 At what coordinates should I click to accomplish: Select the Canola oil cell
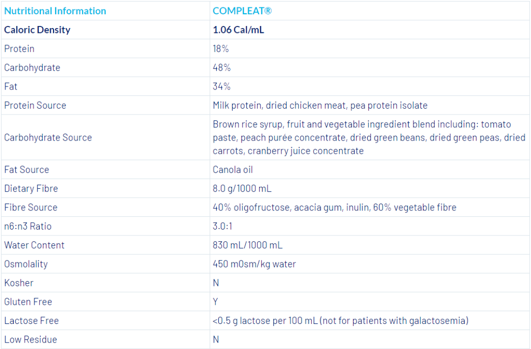[234, 170]
